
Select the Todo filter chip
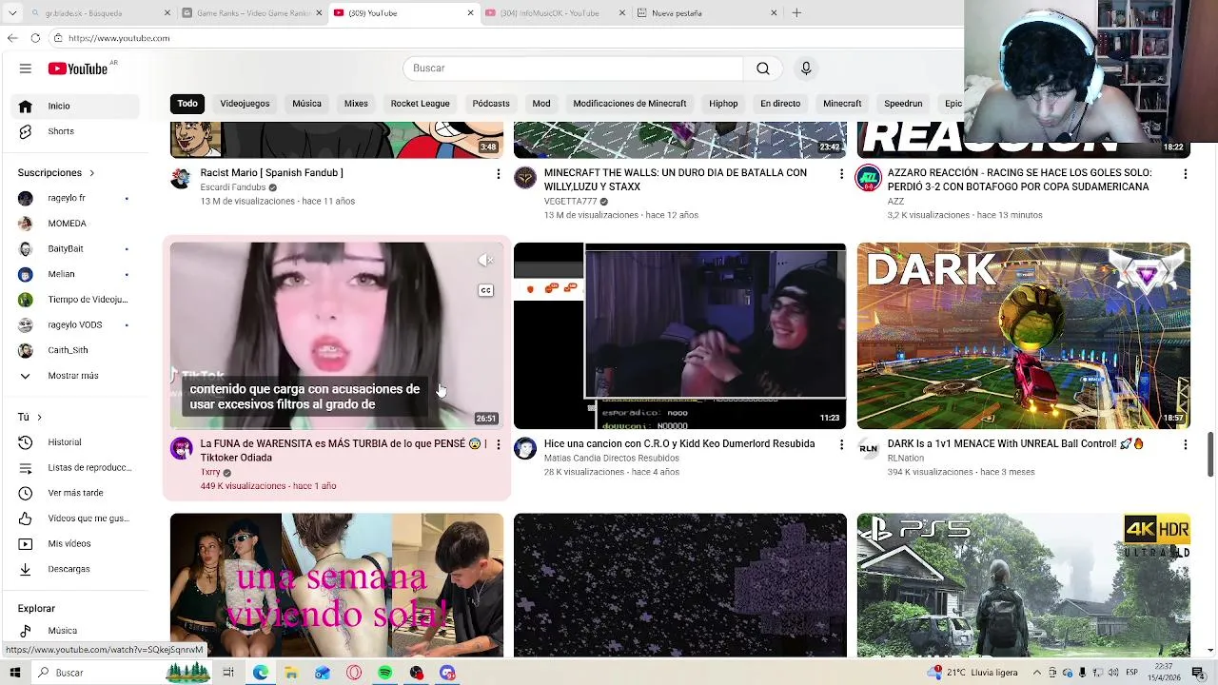pos(187,104)
